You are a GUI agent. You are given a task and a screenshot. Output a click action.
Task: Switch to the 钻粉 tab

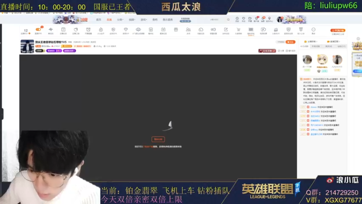coord(342,47)
